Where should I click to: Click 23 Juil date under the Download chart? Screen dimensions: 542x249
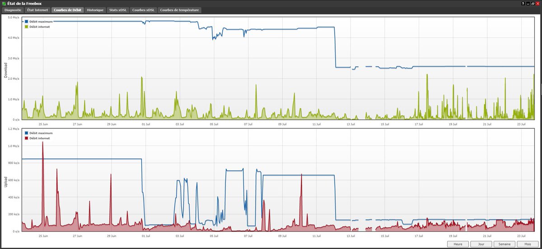point(521,124)
